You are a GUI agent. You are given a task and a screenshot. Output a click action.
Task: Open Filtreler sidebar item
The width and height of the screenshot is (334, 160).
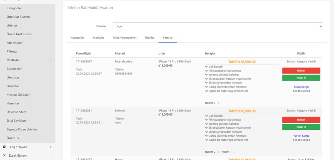[12, 51]
